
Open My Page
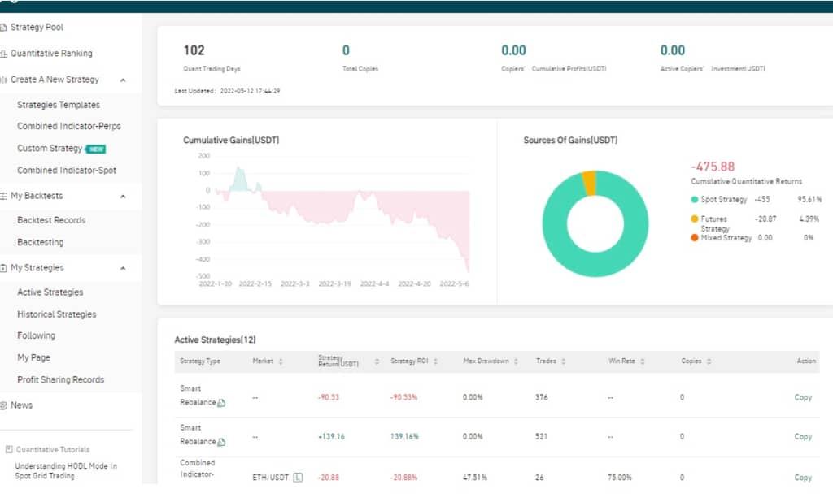click(33, 357)
